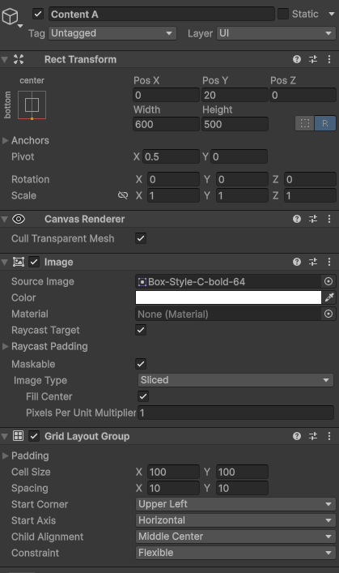Collapse the Grid Layout Group component
This screenshot has width=339, height=573.
5,436
